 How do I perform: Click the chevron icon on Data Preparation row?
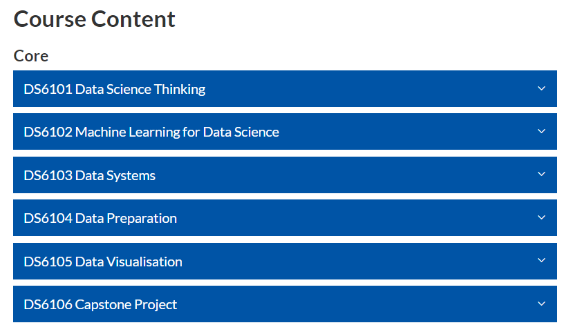tap(541, 217)
